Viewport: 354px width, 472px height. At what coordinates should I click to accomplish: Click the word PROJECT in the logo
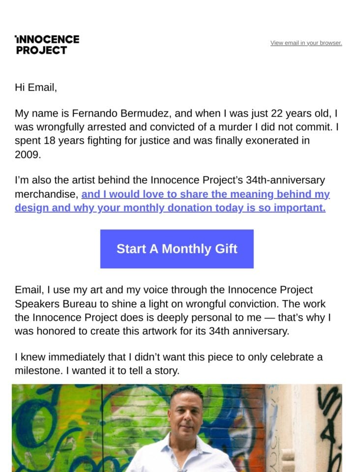point(41,50)
